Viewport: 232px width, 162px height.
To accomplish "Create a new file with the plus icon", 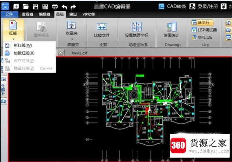I will pyautogui.click(x=16, y=6).
